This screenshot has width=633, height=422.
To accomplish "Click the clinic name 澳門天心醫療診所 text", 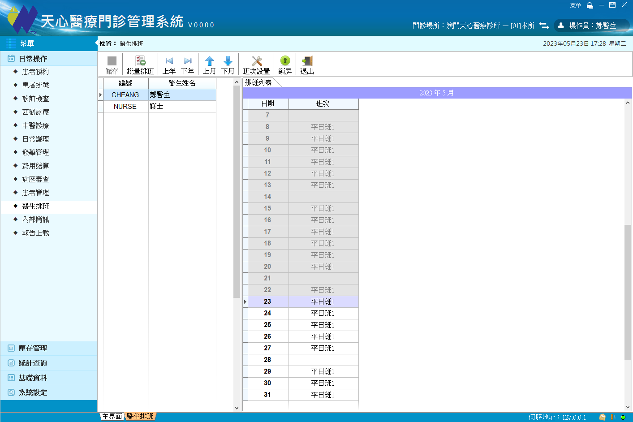I will click(473, 26).
